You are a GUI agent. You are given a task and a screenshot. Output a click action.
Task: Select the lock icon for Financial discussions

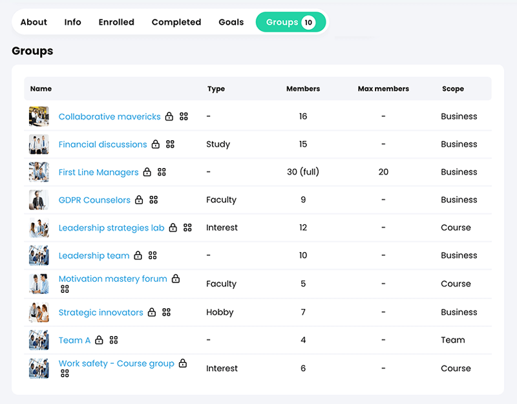coord(155,144)
